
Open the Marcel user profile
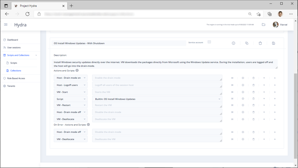[280, 24]
